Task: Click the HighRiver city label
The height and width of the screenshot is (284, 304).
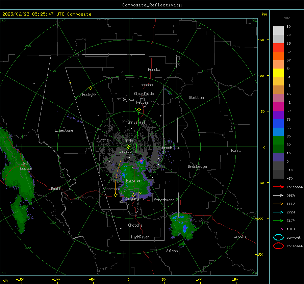Action: (x=140, y=237)
